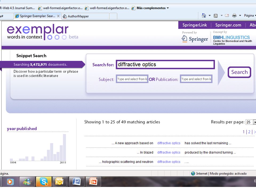Close the Springer Exemplar tab
The image size is (256, 192).
tap(58, 16)
